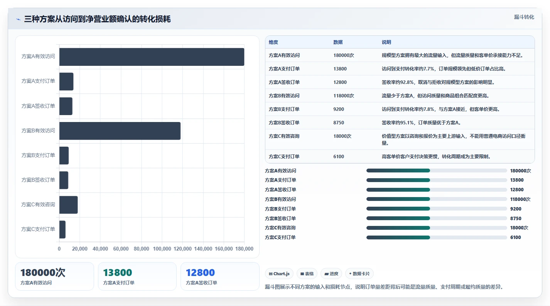Click the 118000次 cell in the table
The width and height of the screenshot is (550, 306).
pos(344,96)
